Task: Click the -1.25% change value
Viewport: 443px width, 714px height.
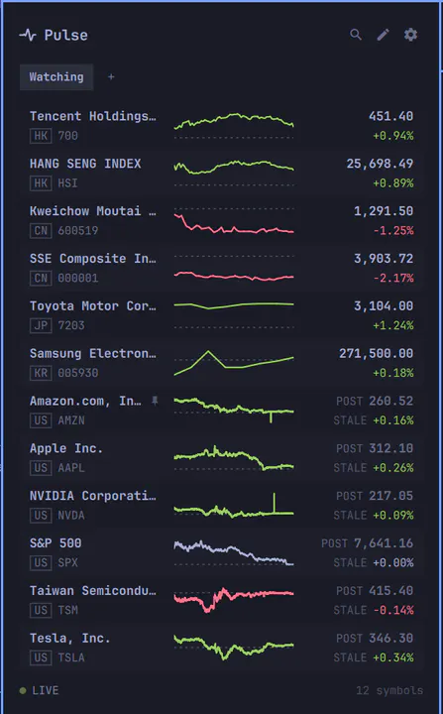Action: coord(393,230)
